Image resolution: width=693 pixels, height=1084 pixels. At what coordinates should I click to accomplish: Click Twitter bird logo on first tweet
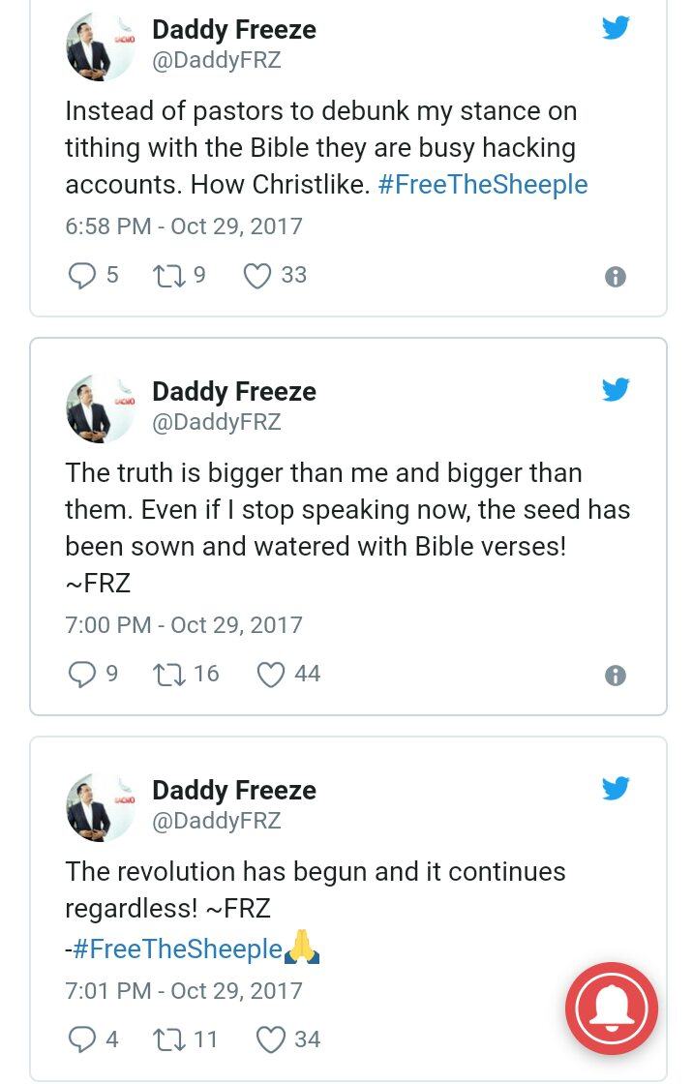tap(616, 28)
